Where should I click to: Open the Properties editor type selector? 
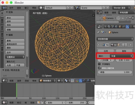(99, 27)
